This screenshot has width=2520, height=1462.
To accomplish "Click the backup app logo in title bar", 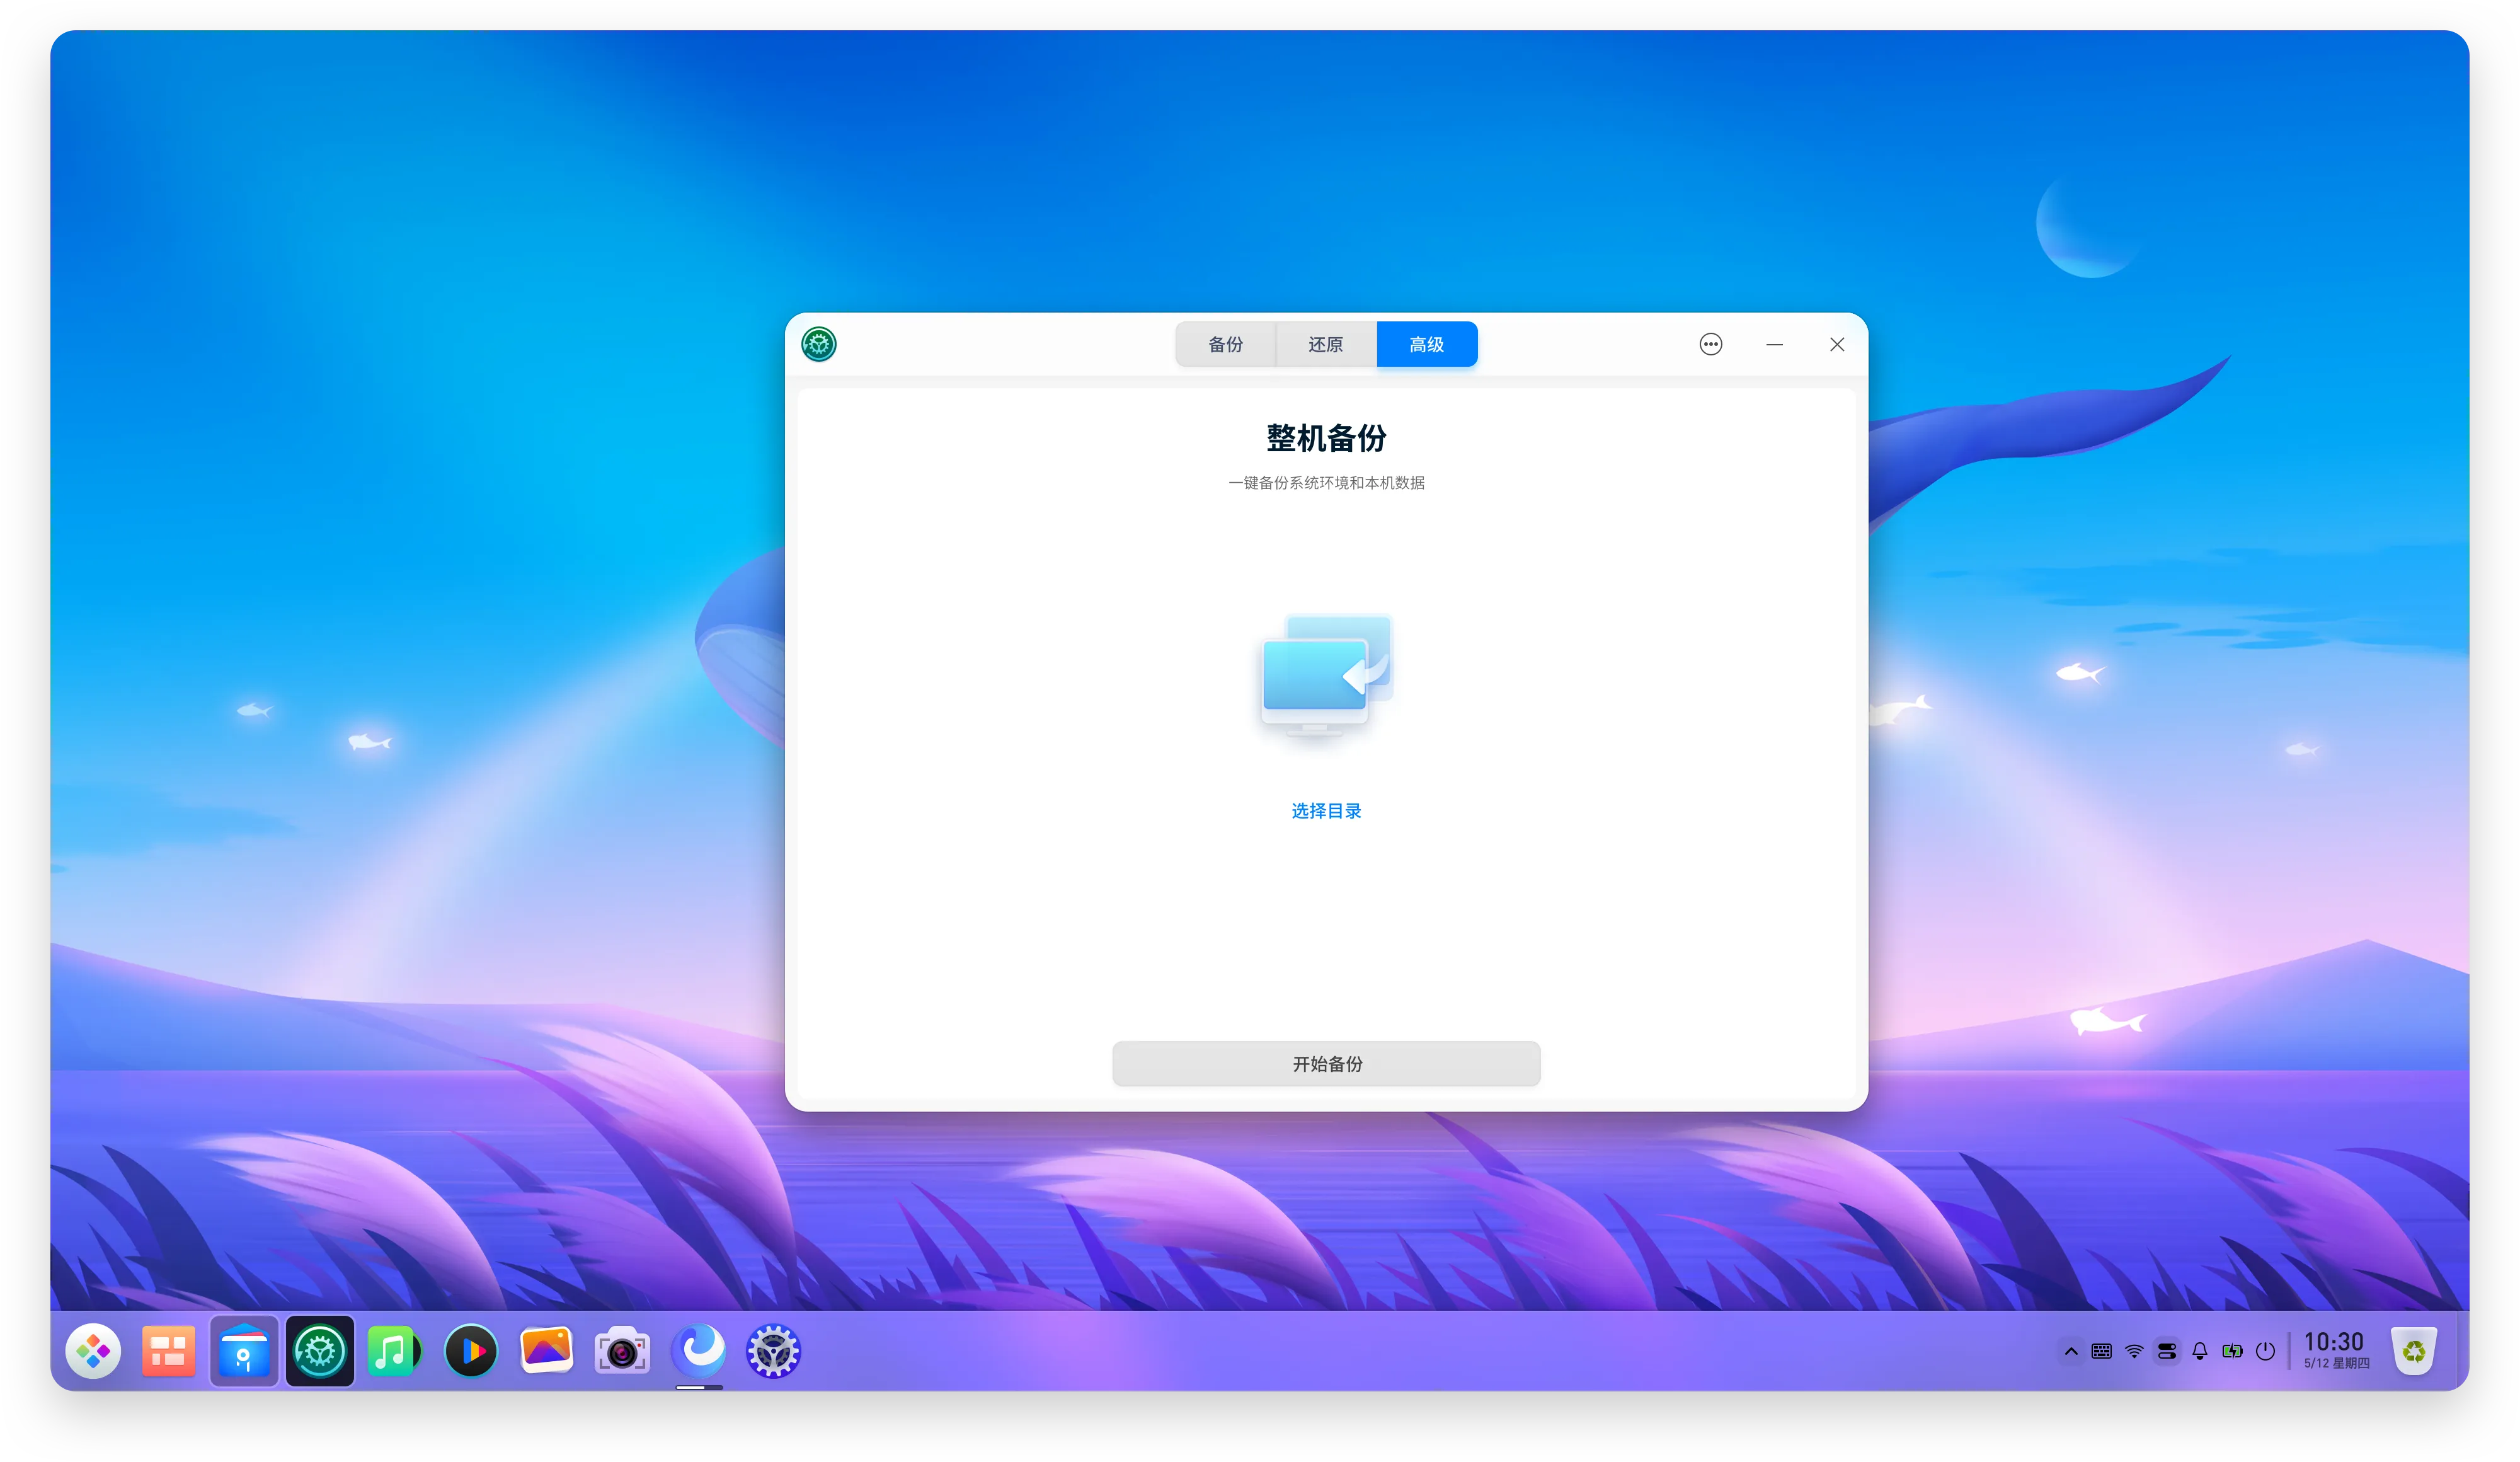I will (819, 344).
